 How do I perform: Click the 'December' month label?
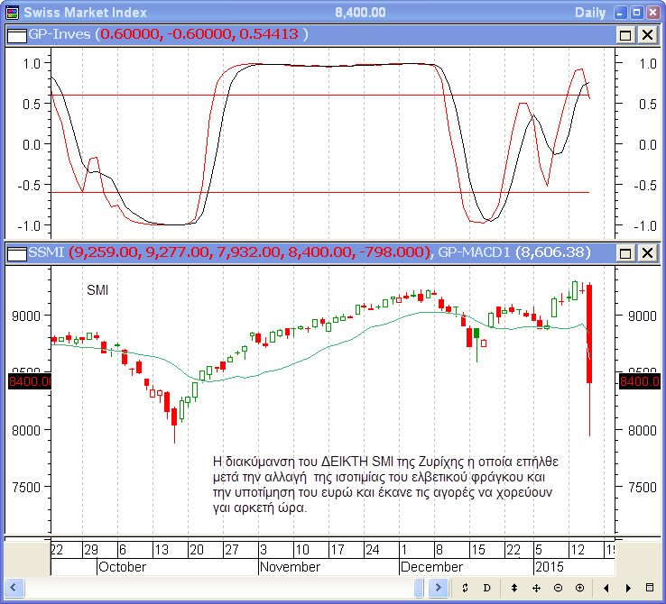[431, 567]
